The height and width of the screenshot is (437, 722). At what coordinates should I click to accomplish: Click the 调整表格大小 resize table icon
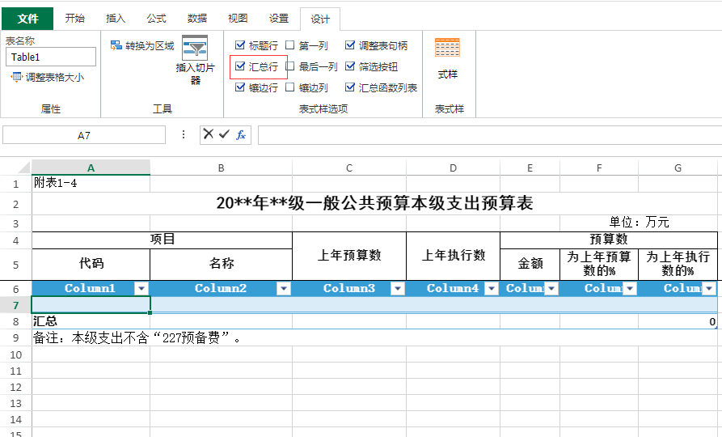16,77
